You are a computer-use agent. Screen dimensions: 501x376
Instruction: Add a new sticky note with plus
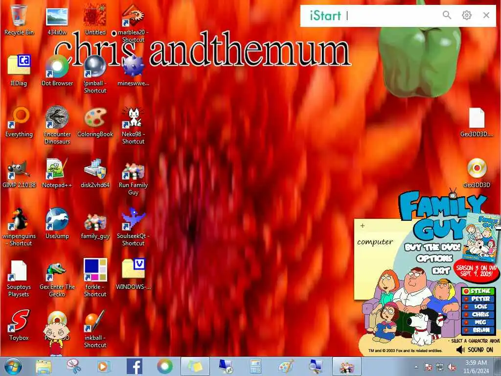point(363,226)
